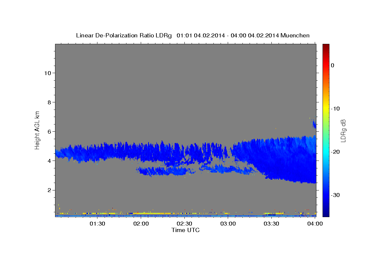The image size is (391, 260).
Task: Click the height tick label 6
Action: pyautogui.click(x=49, y=131)
